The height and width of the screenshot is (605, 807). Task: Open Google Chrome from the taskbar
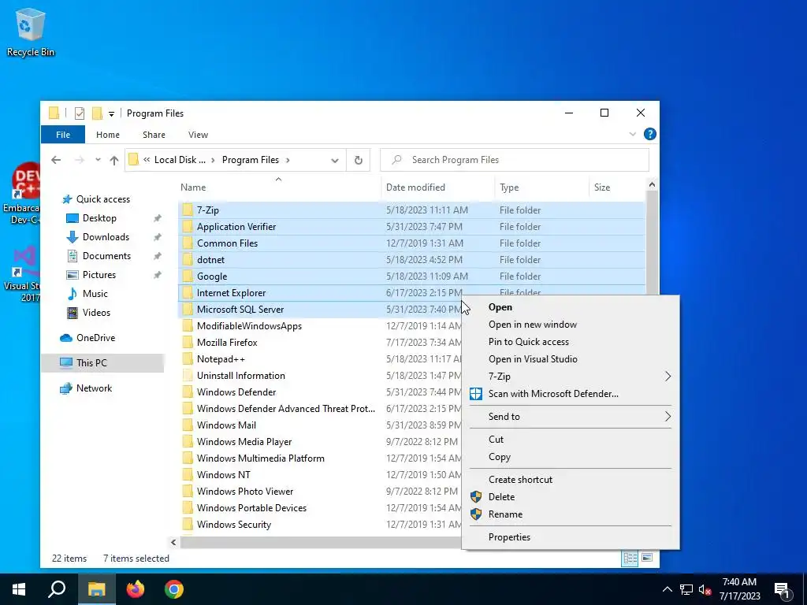coord(174,589)
